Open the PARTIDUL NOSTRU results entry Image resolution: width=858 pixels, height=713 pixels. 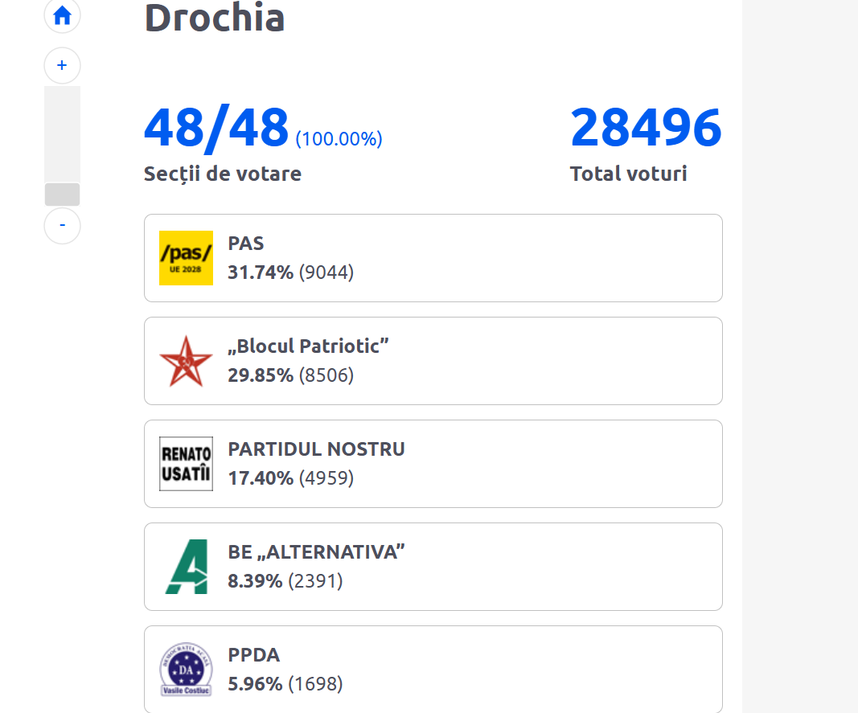pos(433,464)
